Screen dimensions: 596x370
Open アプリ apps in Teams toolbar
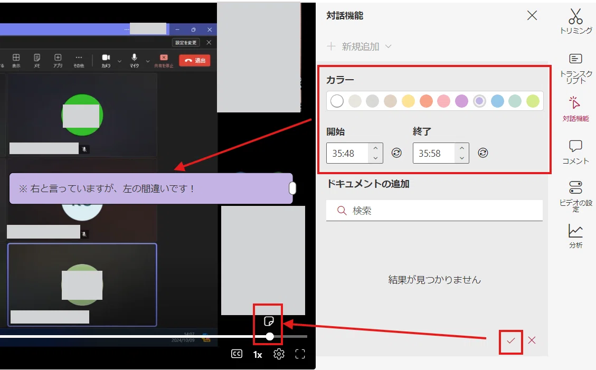[58, 61]
